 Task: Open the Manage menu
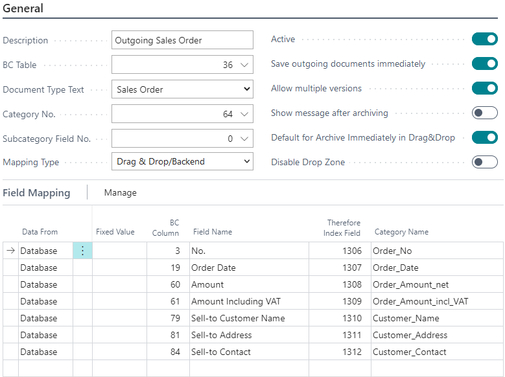tap(121, 192)
